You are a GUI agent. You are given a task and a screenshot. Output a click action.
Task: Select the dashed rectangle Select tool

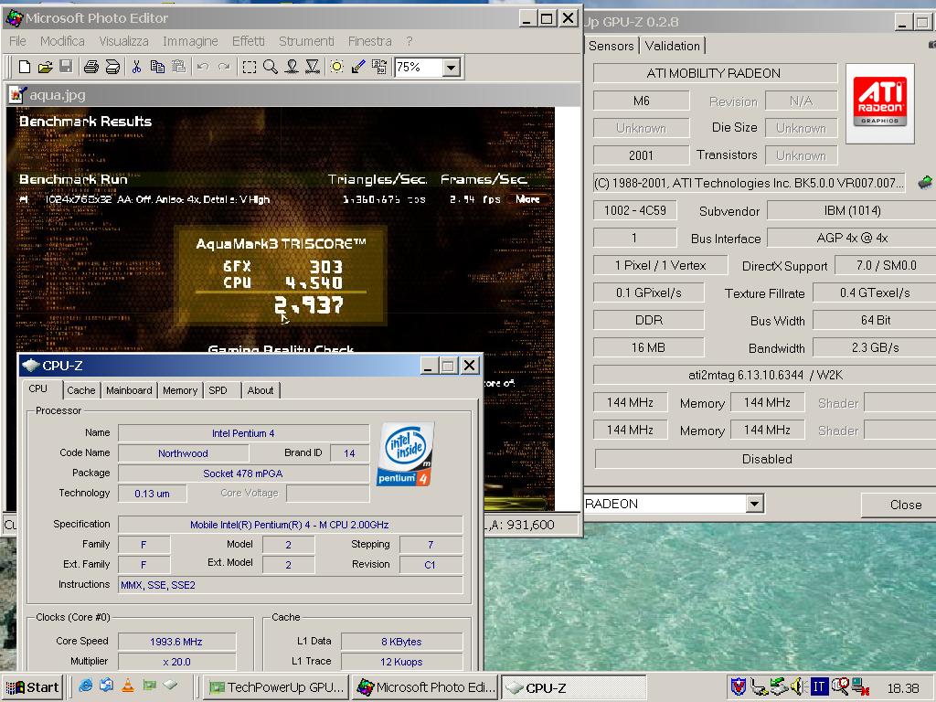click(x=250, y=67)
